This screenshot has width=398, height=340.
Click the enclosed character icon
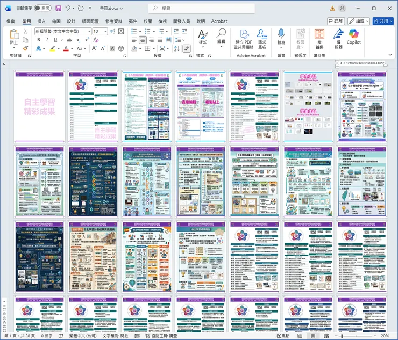121,48
